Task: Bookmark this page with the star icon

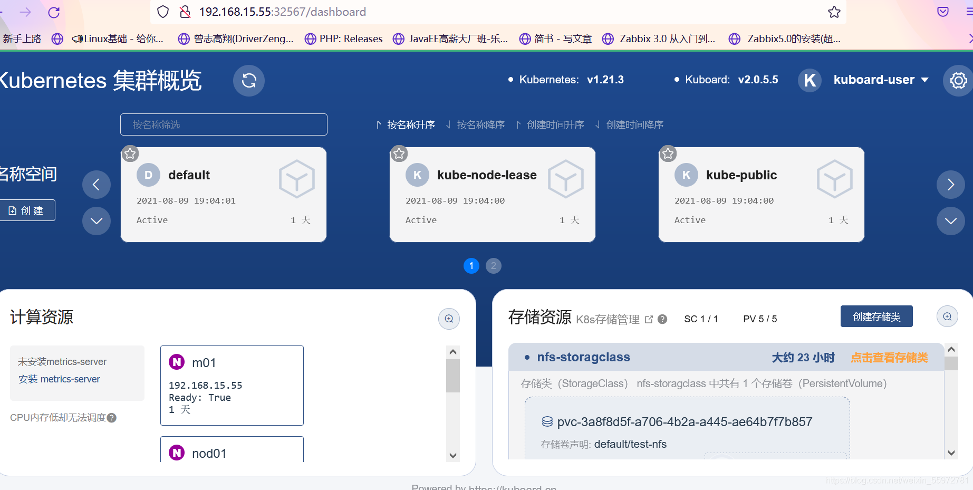Action: coord(834,12)
